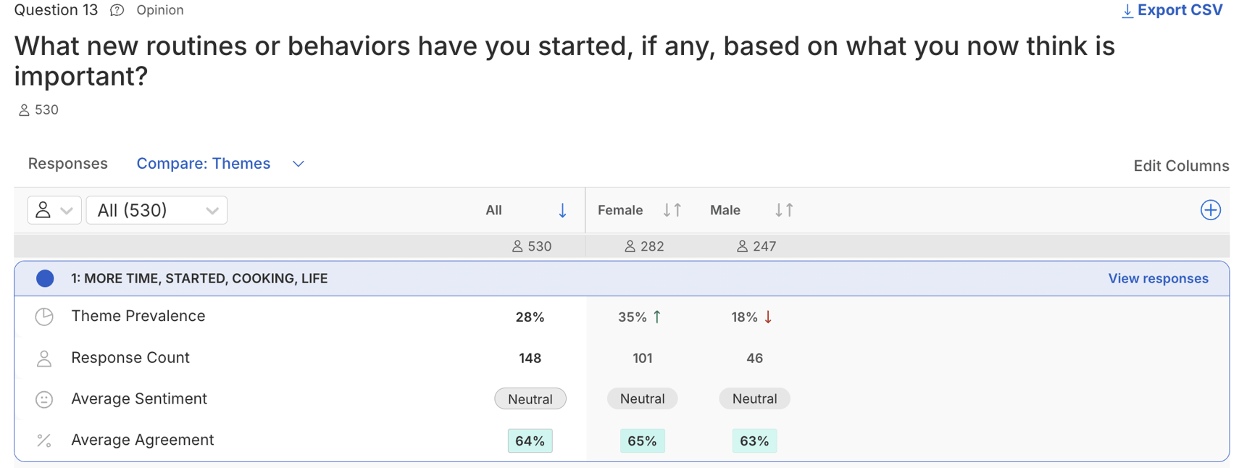Expand the Compare: Themes chevron

click(298, 164)
